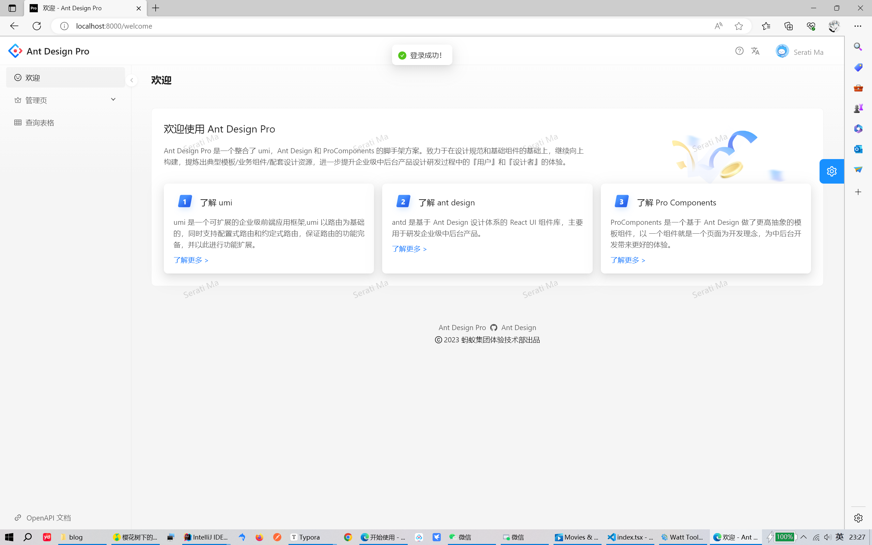Open the Edge sidebar tools briefcase icon
This screenshot has height=545, width=872.
[x=858, y=88]
